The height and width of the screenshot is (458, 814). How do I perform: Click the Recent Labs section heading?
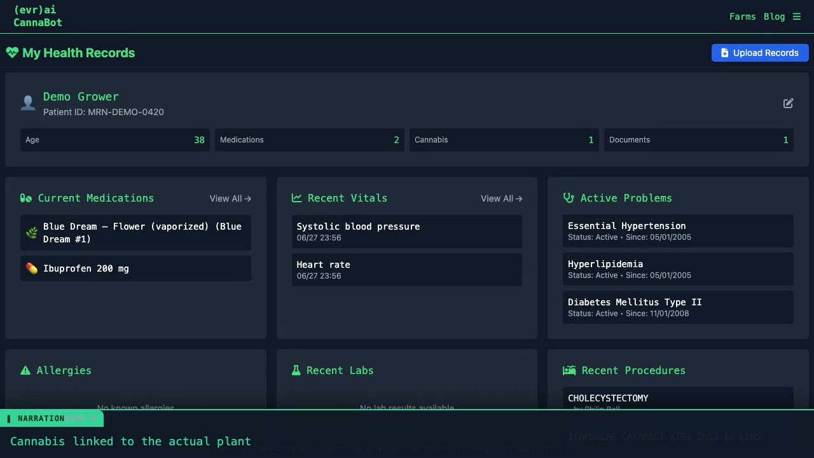[x=340, y=370]
